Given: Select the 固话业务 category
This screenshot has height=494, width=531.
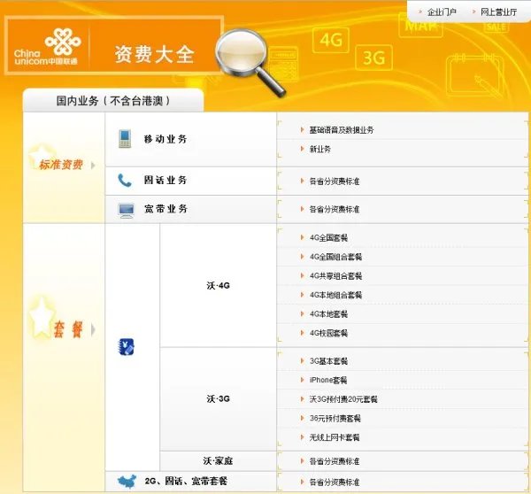Looking at the screenshot, I should coord(165,180).
